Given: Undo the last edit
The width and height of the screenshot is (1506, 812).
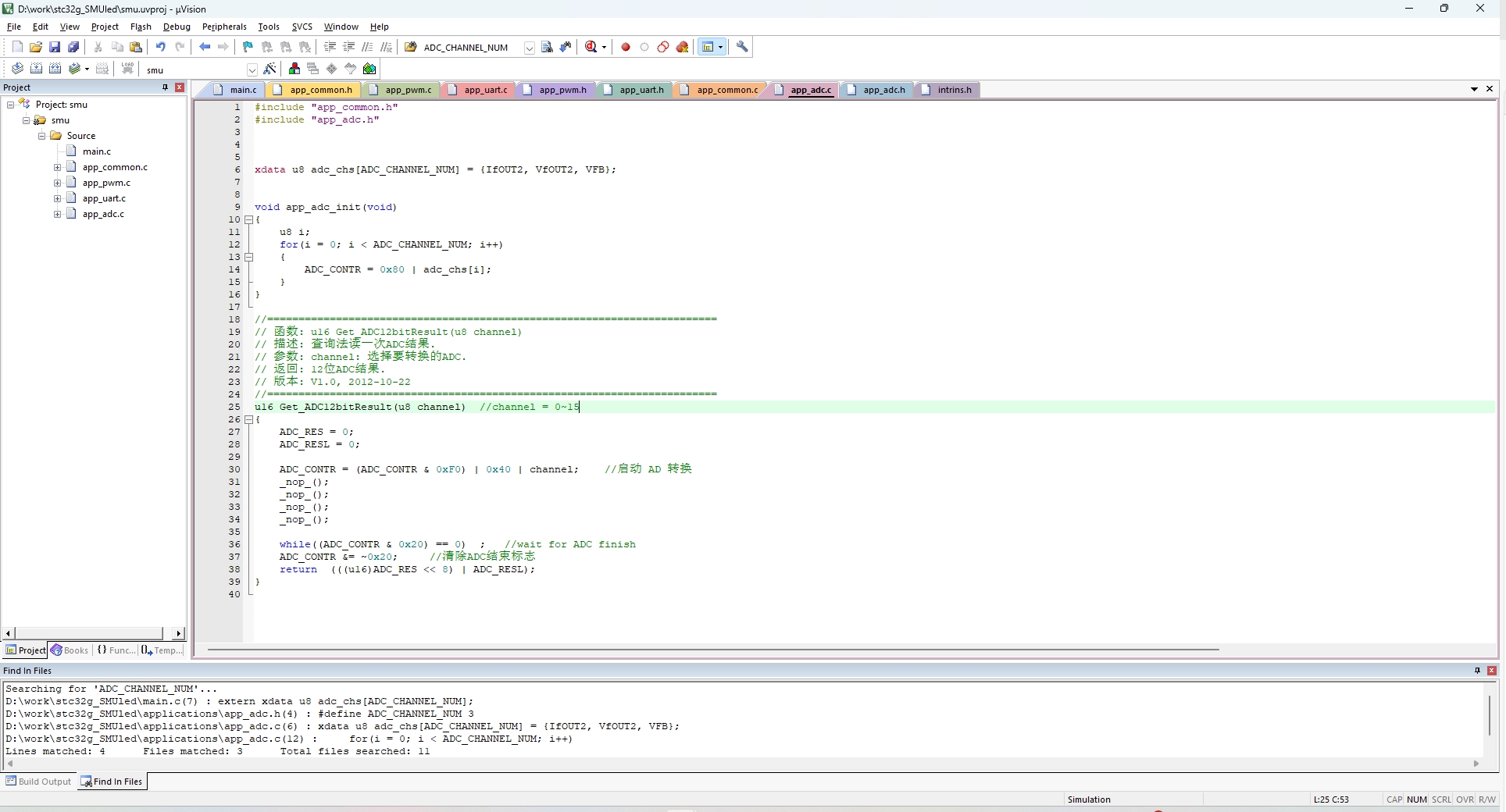Looking at the screenshot, I should [x=160, y=47].
